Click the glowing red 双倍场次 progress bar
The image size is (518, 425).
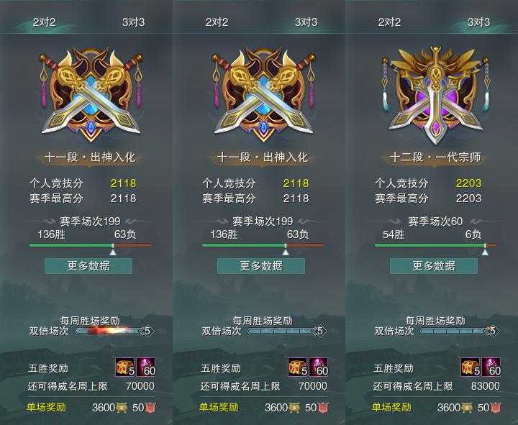(109, 331)
